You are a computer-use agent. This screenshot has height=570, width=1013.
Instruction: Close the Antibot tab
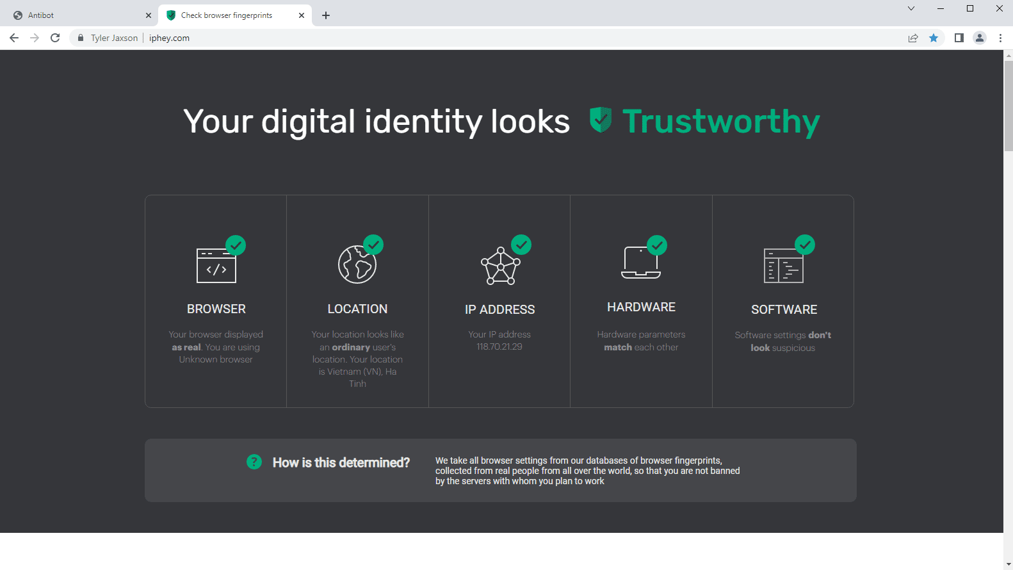coord(149,15)
